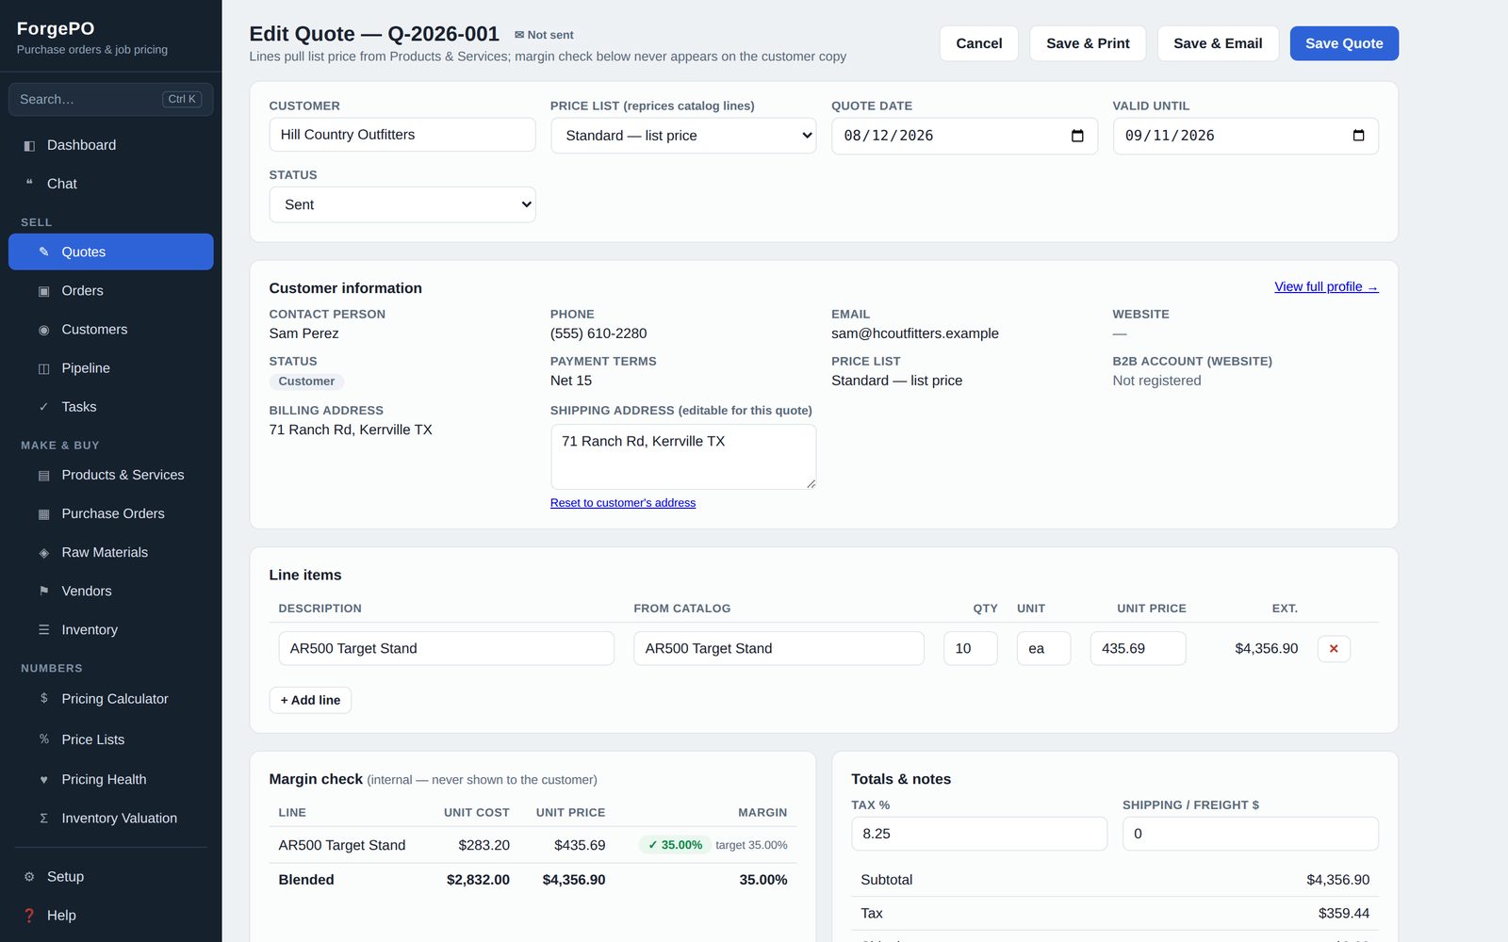
Task: Click the Unit field showing ea
Action: pos(1043,648)
